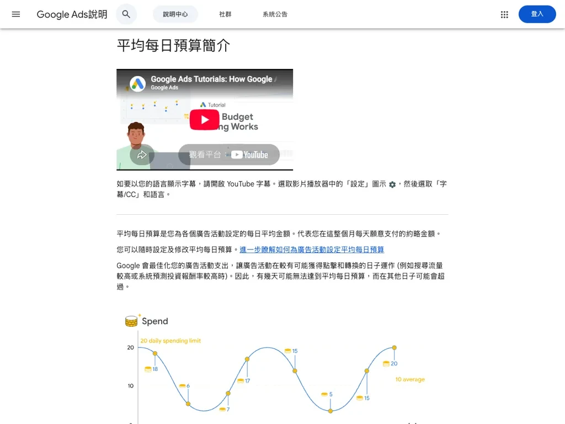Open link 進一步瞭解如何為廣告活動設定平均每日預算

coord(312,250)
